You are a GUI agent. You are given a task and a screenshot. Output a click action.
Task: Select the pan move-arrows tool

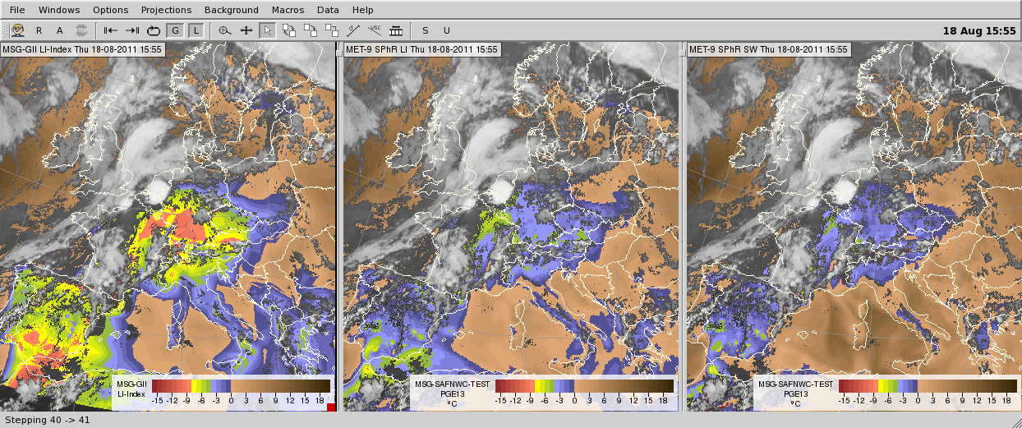246,30
